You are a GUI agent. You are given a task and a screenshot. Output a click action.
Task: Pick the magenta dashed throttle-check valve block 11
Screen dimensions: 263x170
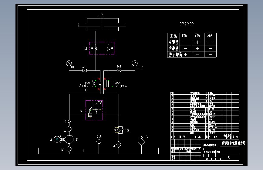click(102, 48)
